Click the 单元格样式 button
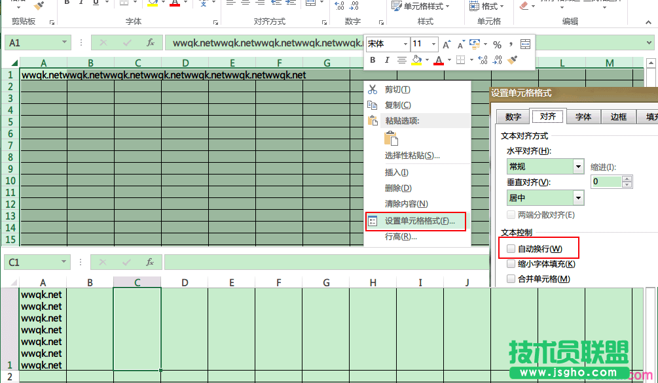 [418, 5]
